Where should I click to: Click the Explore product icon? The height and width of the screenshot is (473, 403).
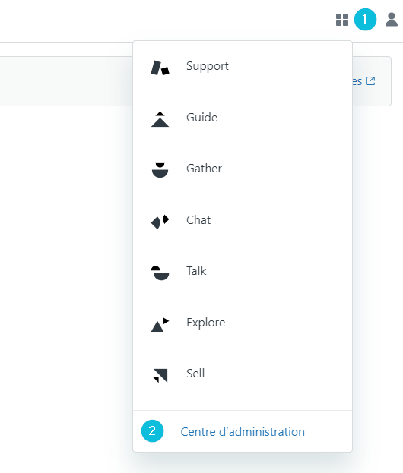160,325
